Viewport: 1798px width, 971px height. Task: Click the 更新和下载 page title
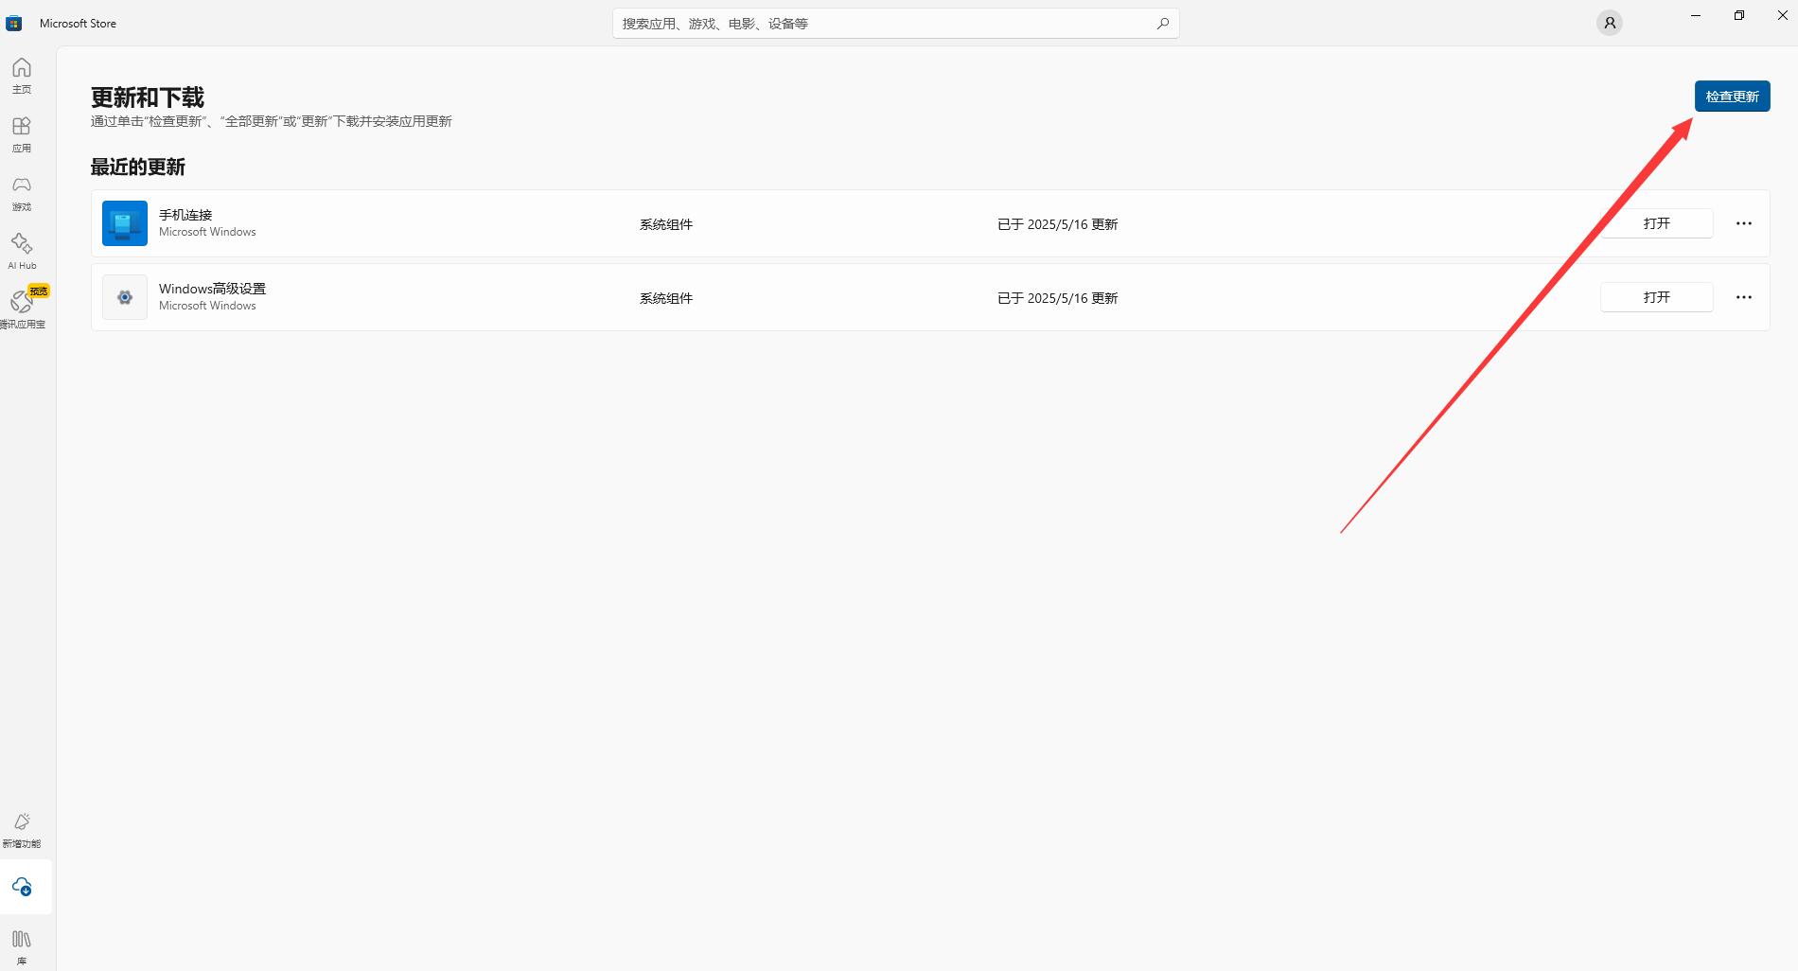(148, 97)
